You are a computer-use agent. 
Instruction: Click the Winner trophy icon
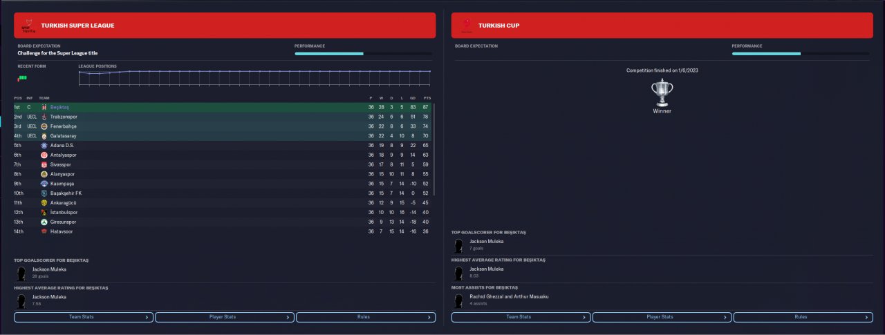[662, 92]
